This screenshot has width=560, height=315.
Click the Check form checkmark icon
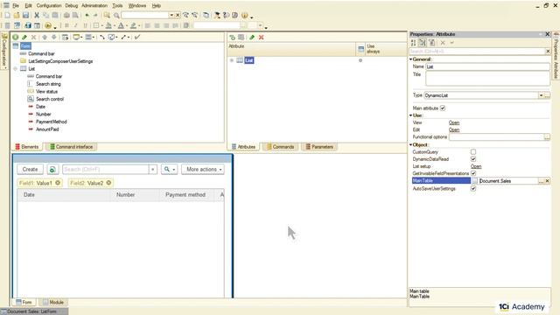[137, 37]
